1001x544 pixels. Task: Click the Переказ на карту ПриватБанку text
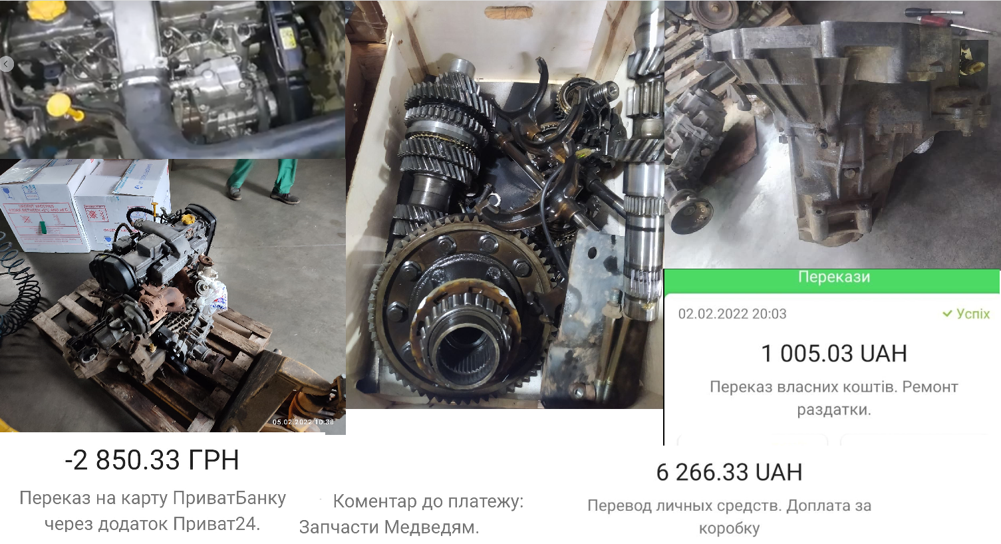point(152,498)
